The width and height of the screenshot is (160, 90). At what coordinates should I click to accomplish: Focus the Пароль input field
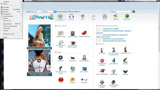click(x=47, y=11)
